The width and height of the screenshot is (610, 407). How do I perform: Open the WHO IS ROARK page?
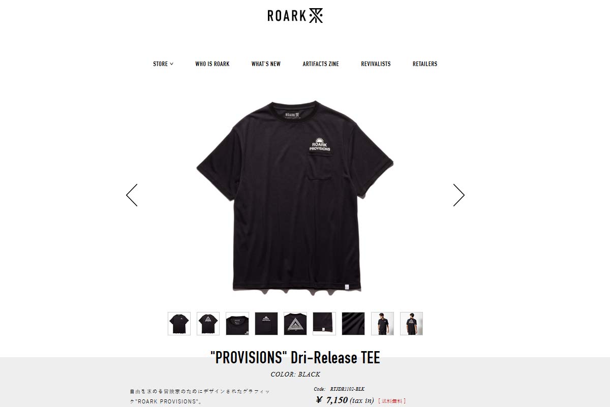pos(212,64)
